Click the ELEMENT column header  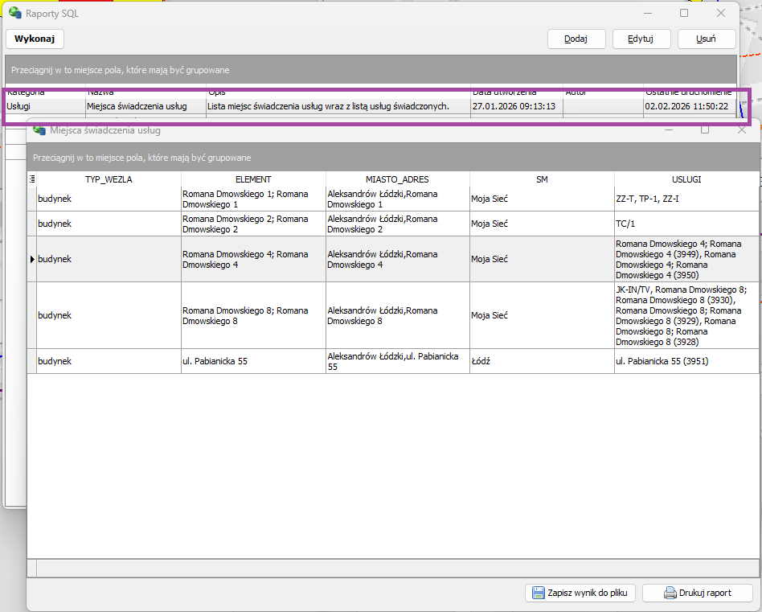pos(253,179)
